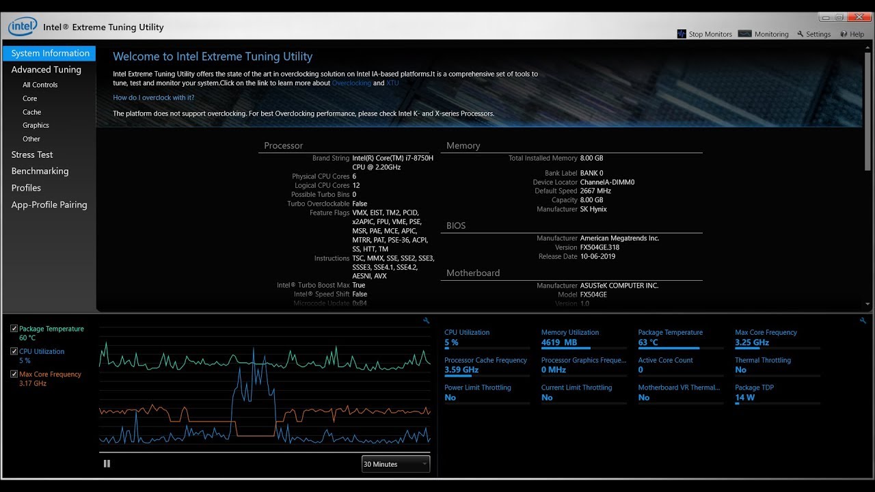Open Core tuning page

point(30,98)
